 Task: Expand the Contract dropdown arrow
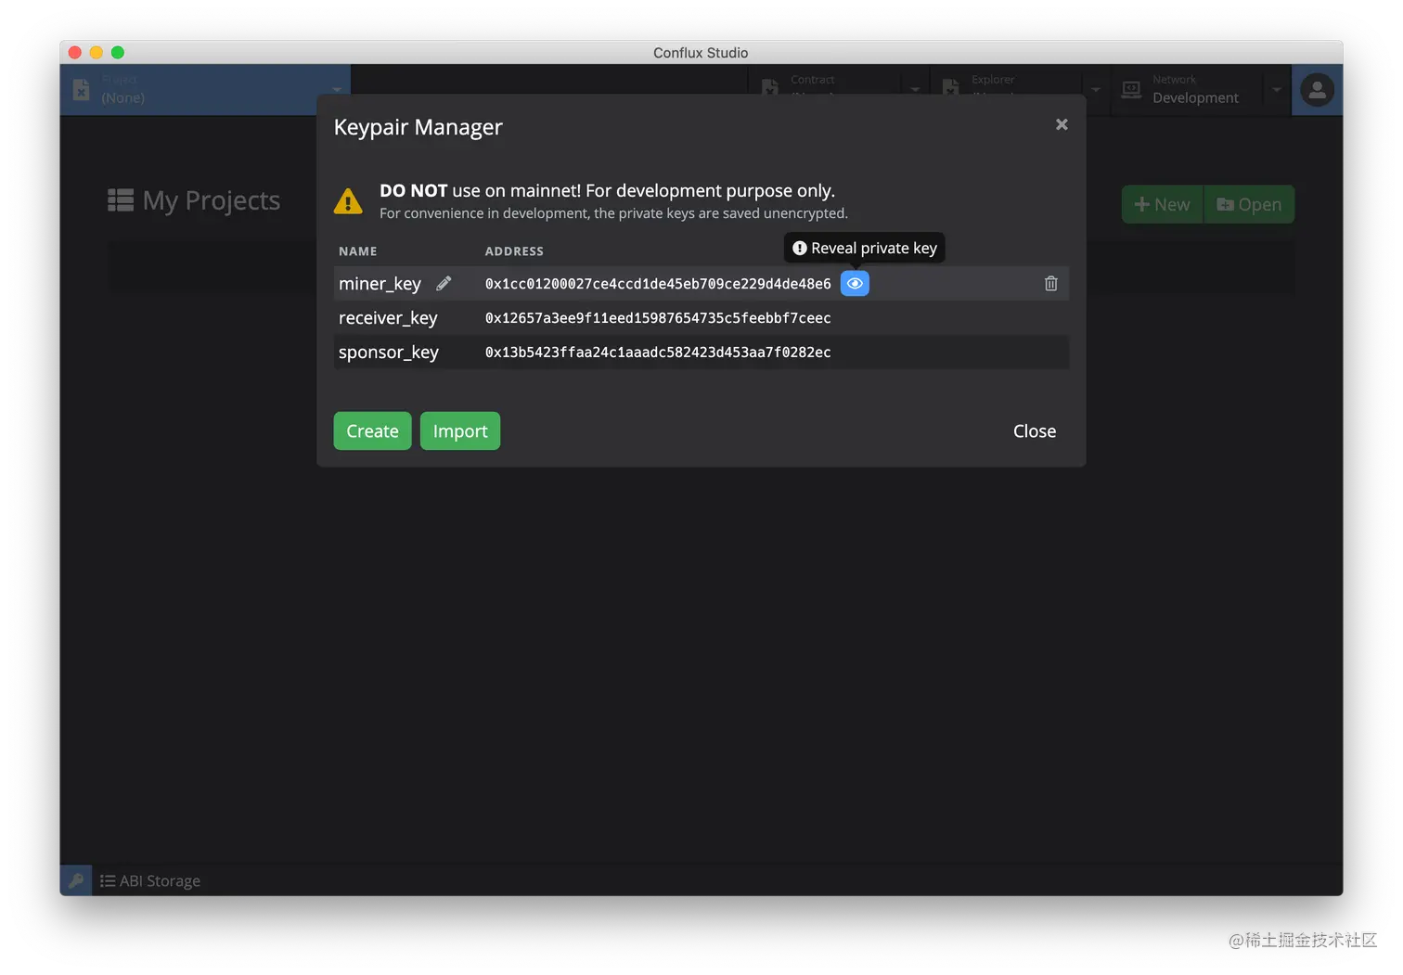[x=915, y=90]
